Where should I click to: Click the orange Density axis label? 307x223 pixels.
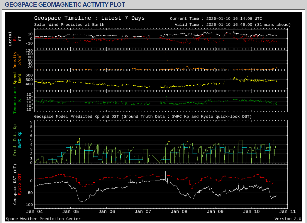(15, 60)
